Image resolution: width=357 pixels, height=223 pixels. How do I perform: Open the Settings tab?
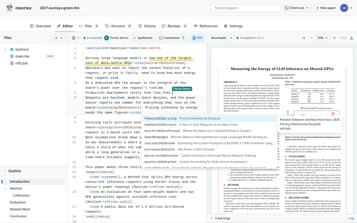233,26
